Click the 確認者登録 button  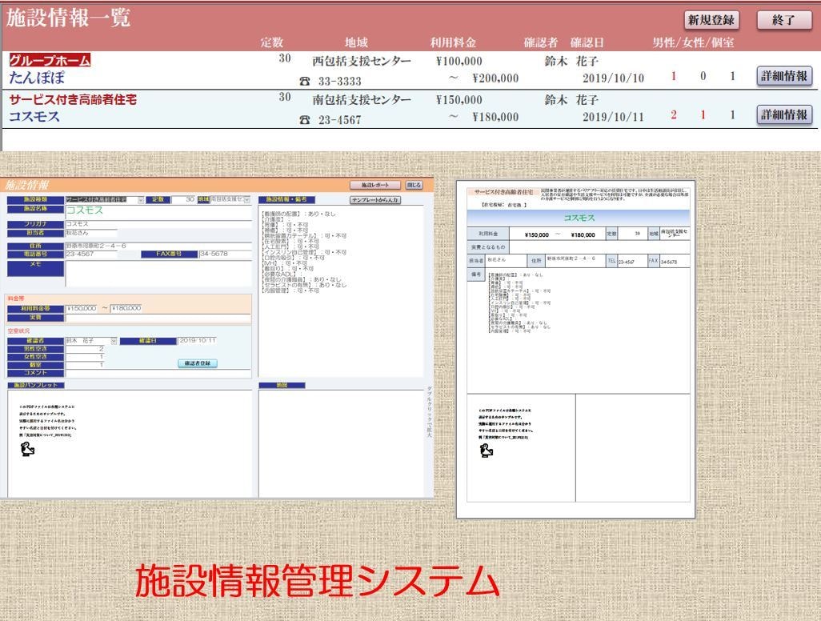pos(198,363)
